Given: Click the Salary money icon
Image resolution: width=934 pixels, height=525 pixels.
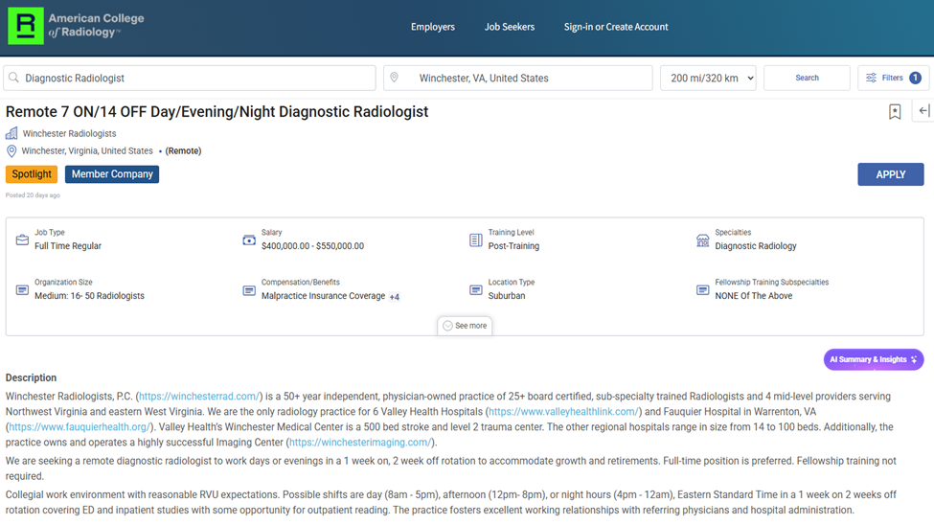Looking at the screenshot, I should (x=249, y=240).
